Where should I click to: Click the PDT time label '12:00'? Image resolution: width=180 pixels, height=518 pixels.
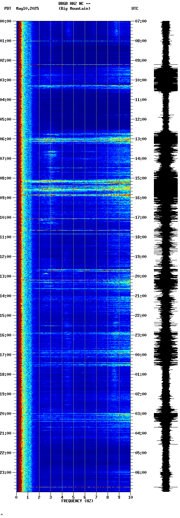click(x=6, y=257)
